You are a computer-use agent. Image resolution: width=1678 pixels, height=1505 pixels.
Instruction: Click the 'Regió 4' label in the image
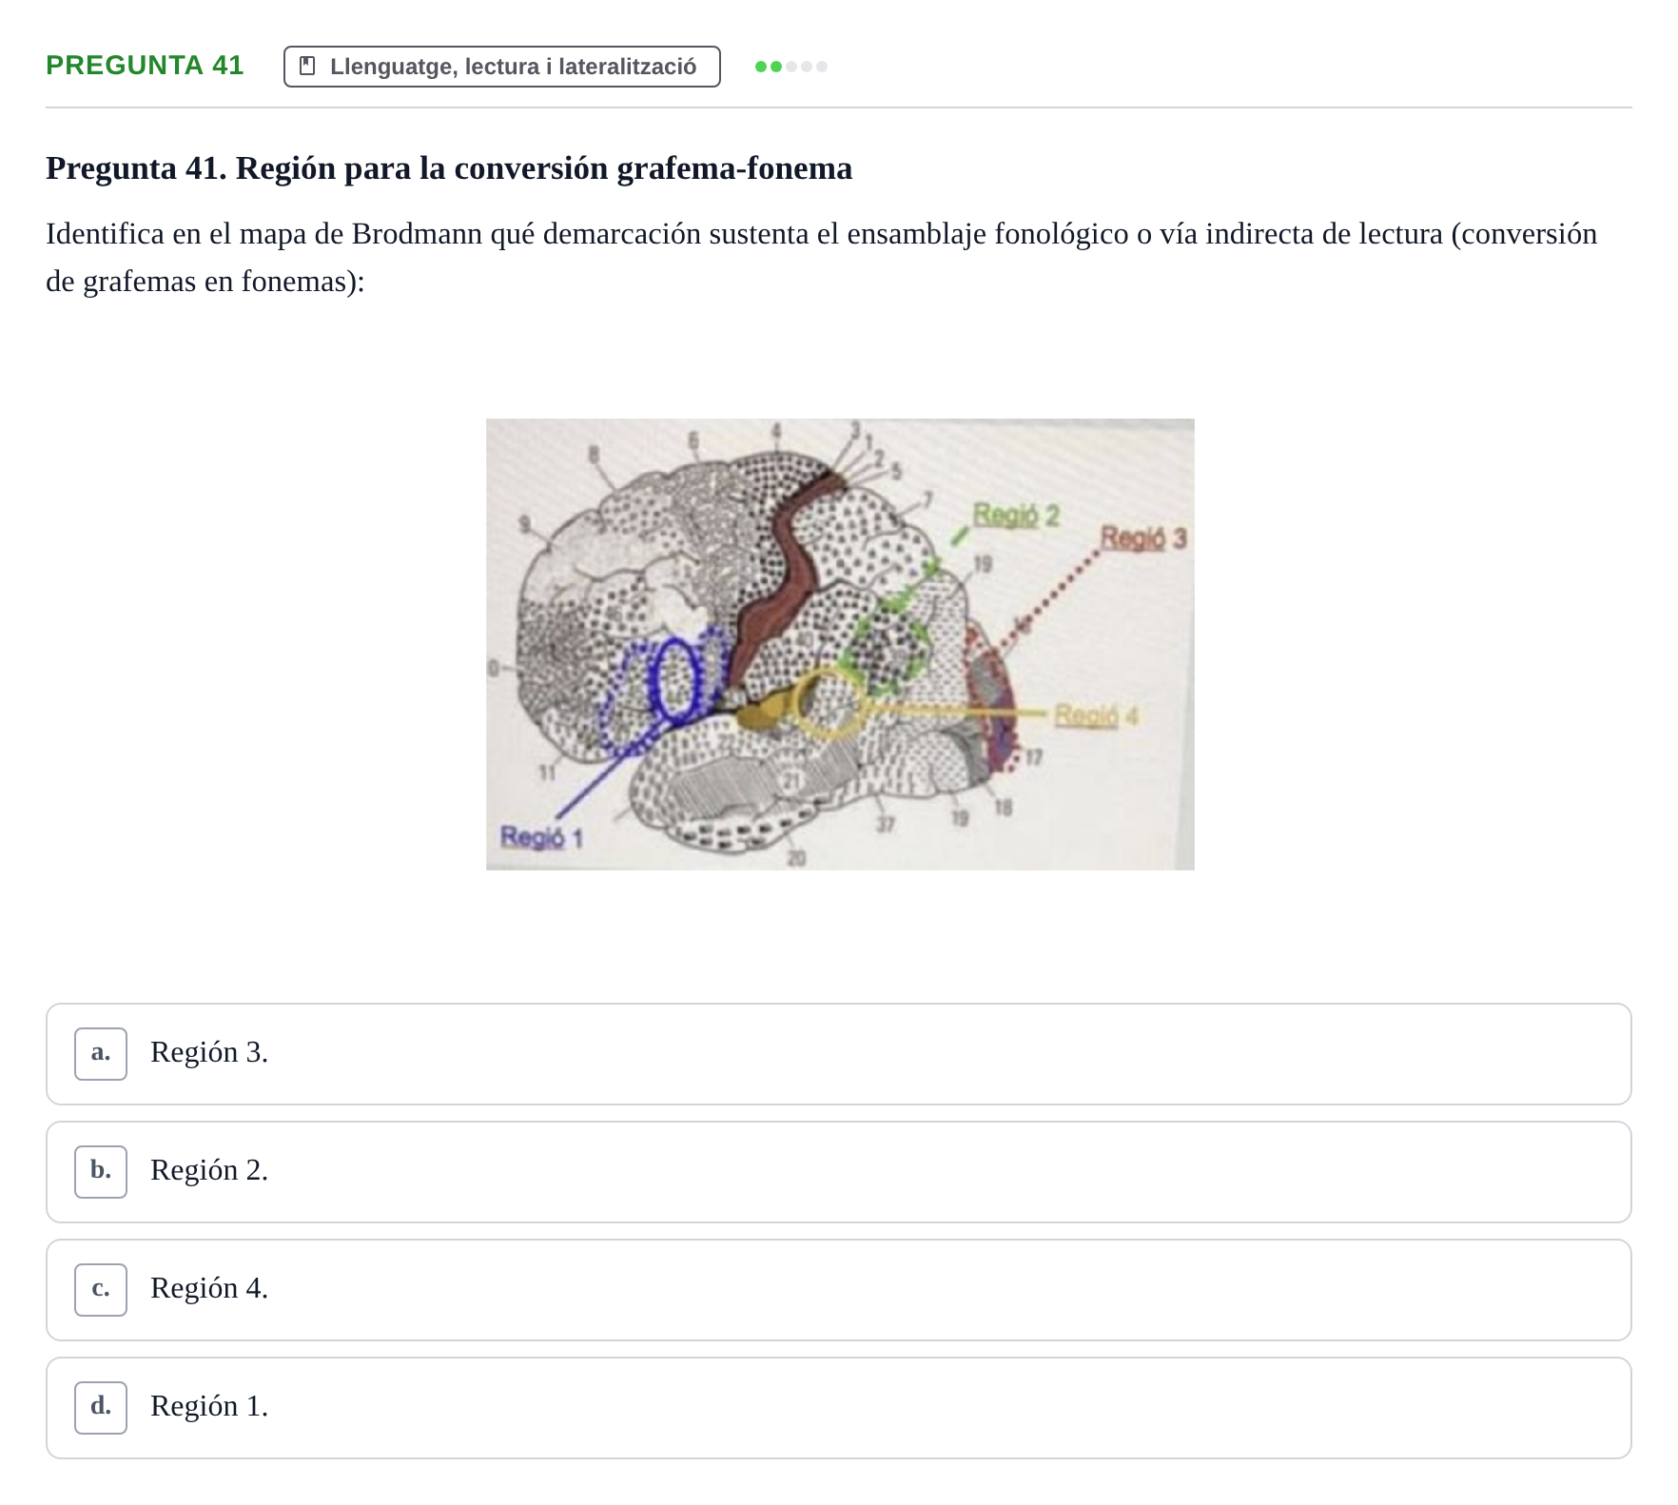(1096, 715)
